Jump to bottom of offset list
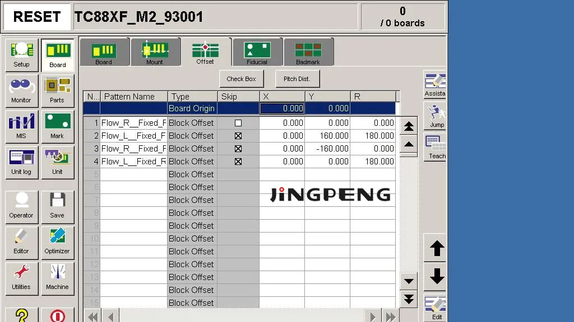Image resolution: width=574 pixels, height=322 pixels. pyautogui.click(x=409, y=299)
